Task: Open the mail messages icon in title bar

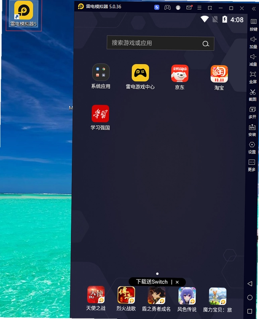Action: (189, 8)
